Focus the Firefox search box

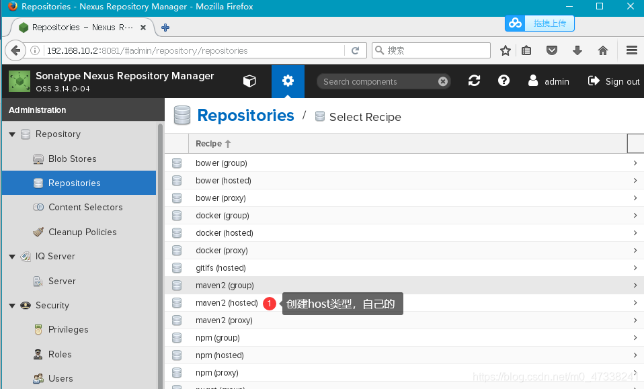coord(432,50)
